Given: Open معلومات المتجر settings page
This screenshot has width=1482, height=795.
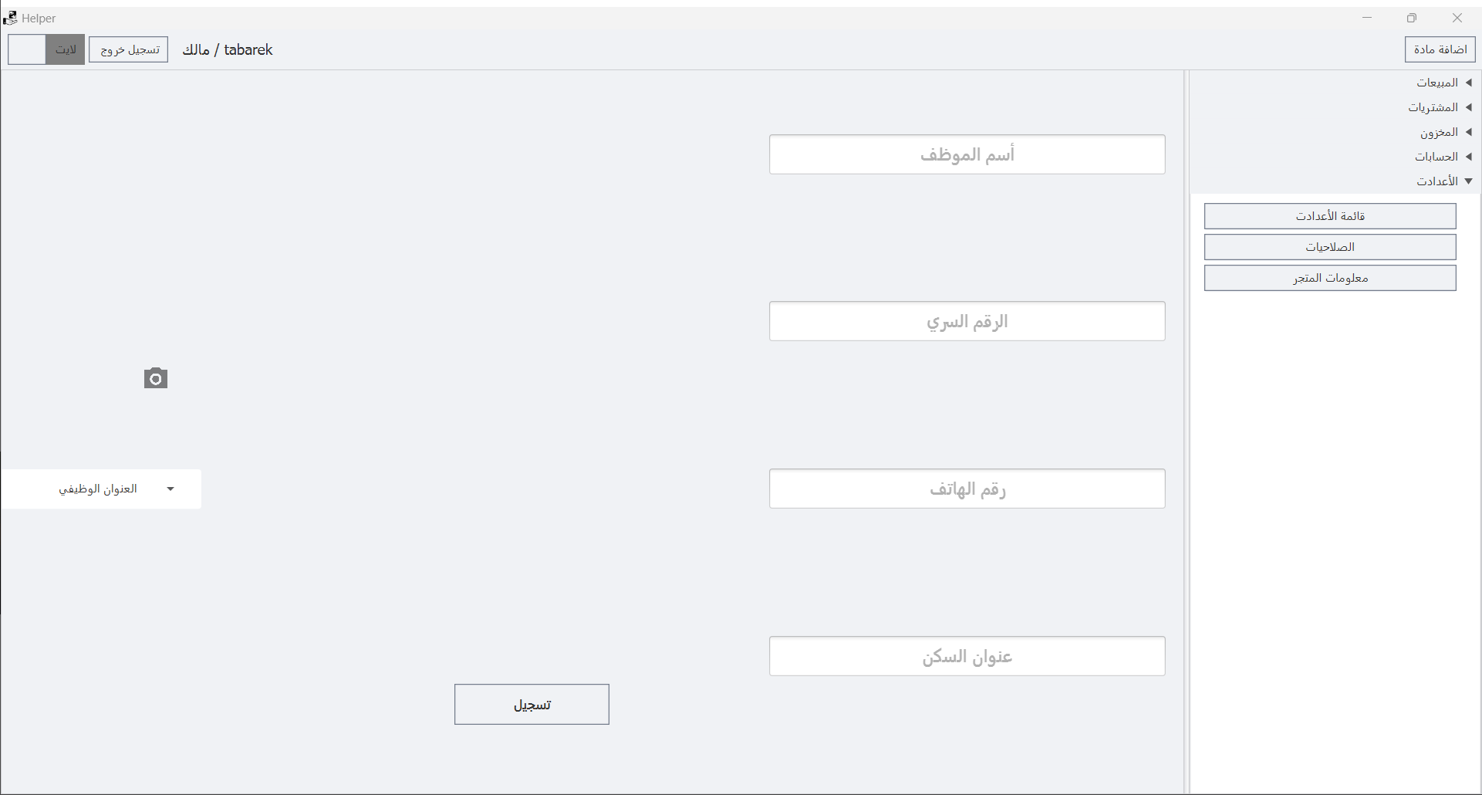Looking at the screenshot, I should pyautogui.click(x=1330, y=278).
